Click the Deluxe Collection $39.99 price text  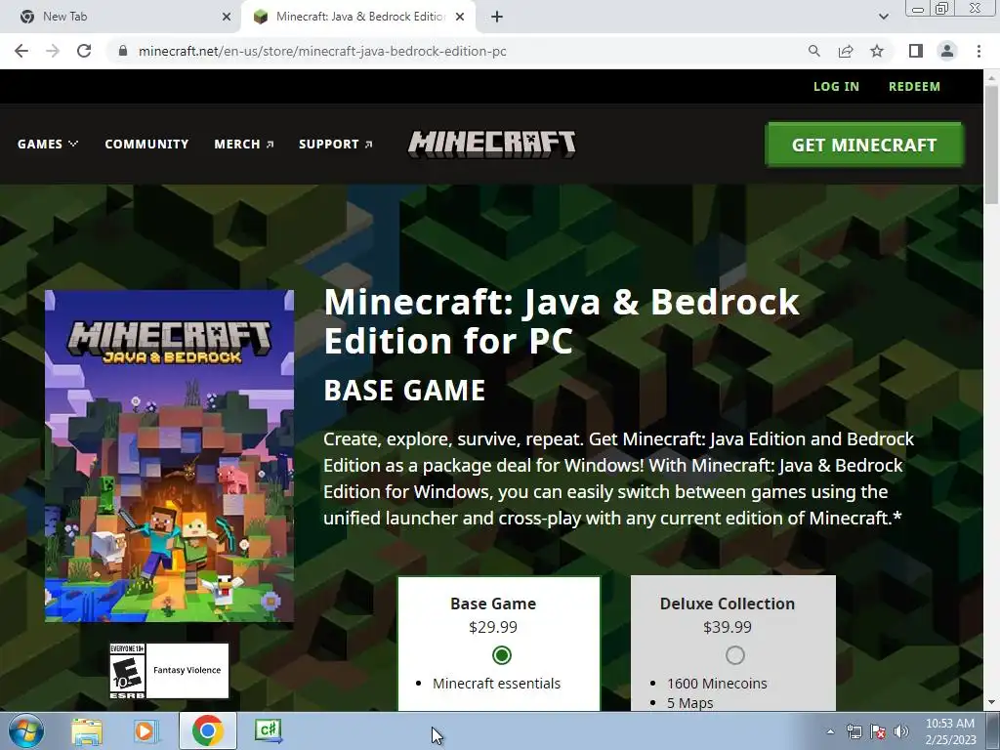pos(727,627)
